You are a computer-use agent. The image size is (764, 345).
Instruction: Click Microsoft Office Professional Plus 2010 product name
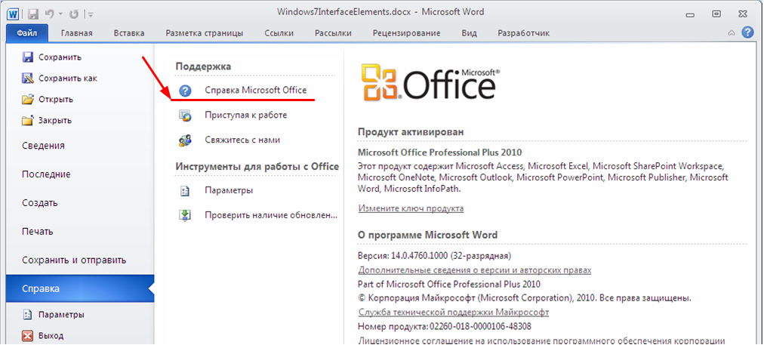coord(439,152)
